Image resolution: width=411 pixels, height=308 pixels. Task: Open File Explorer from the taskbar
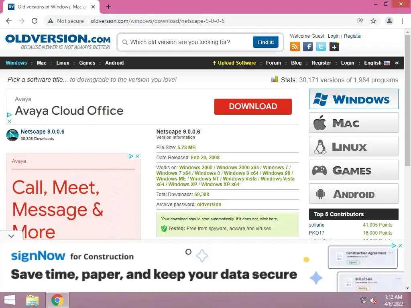33,300
